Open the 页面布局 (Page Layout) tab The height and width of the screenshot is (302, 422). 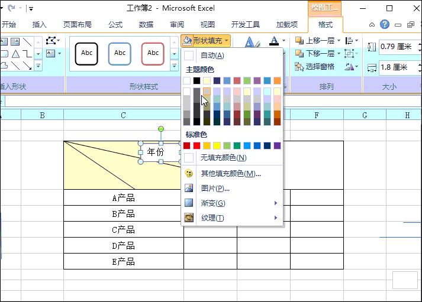click(x=78, y=25)
